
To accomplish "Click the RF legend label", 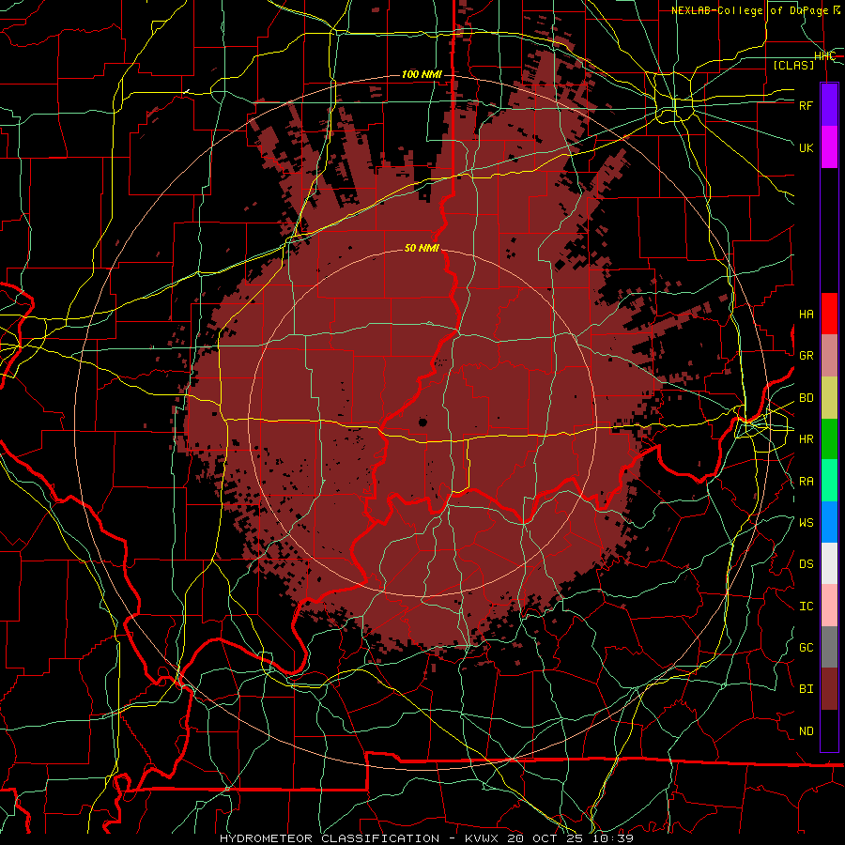I will tap(807, 105).
